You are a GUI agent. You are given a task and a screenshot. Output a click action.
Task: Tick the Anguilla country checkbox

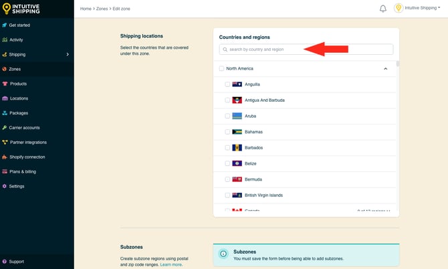tap(227, 84)
